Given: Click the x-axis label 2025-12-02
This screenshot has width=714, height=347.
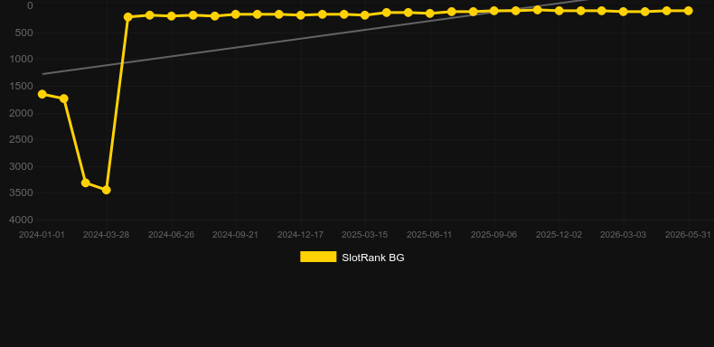Looking at the screenshot, I should coord(559,235).
